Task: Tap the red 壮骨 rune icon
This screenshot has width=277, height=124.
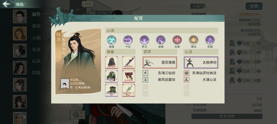Action: tap(177, 40)
